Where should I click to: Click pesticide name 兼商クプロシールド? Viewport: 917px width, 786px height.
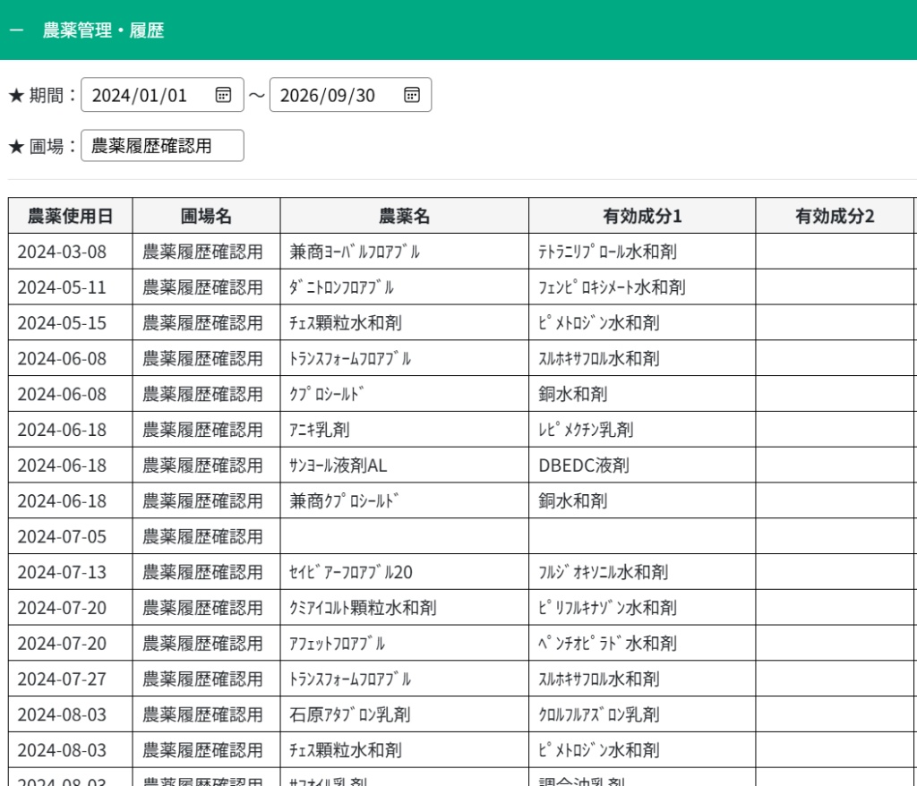tap(344, 501)
